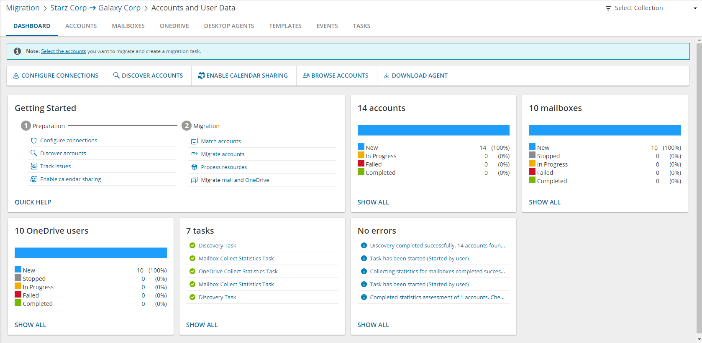Open Quick Help in Getting Started

[33, 202]
